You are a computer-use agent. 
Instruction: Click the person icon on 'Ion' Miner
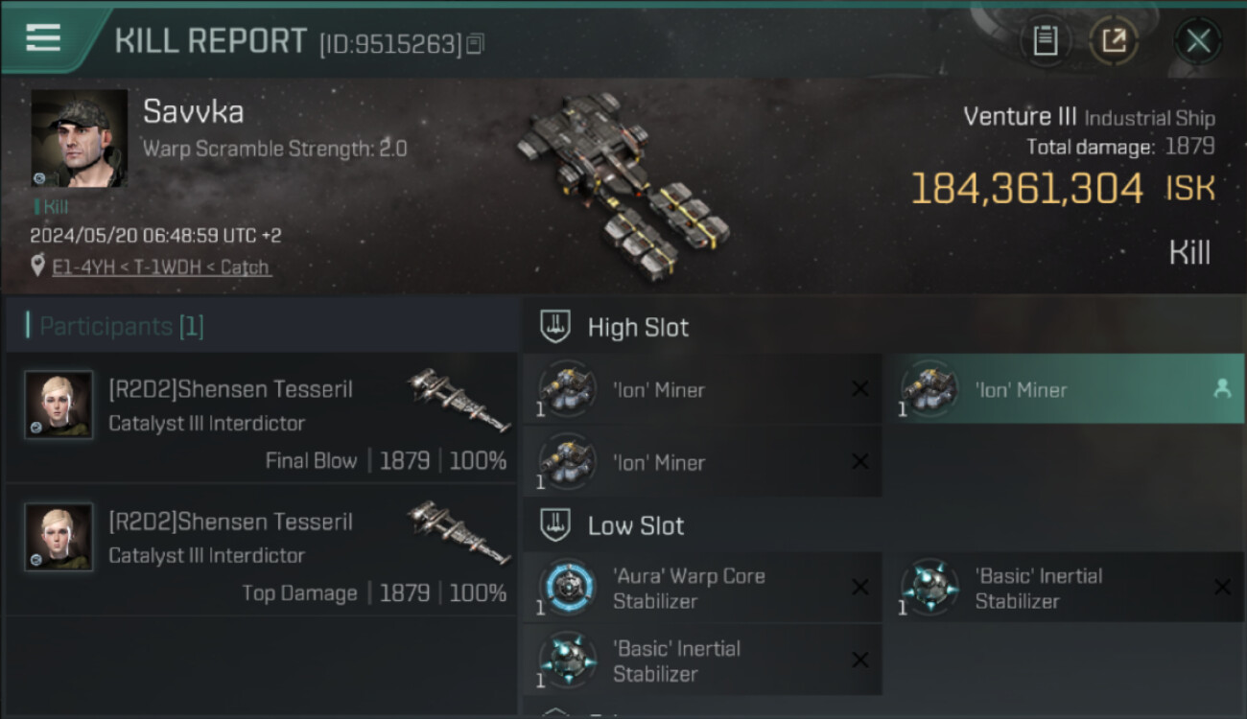(1222, 389)
